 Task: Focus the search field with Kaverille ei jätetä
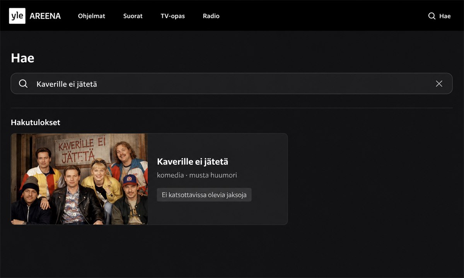231,83
